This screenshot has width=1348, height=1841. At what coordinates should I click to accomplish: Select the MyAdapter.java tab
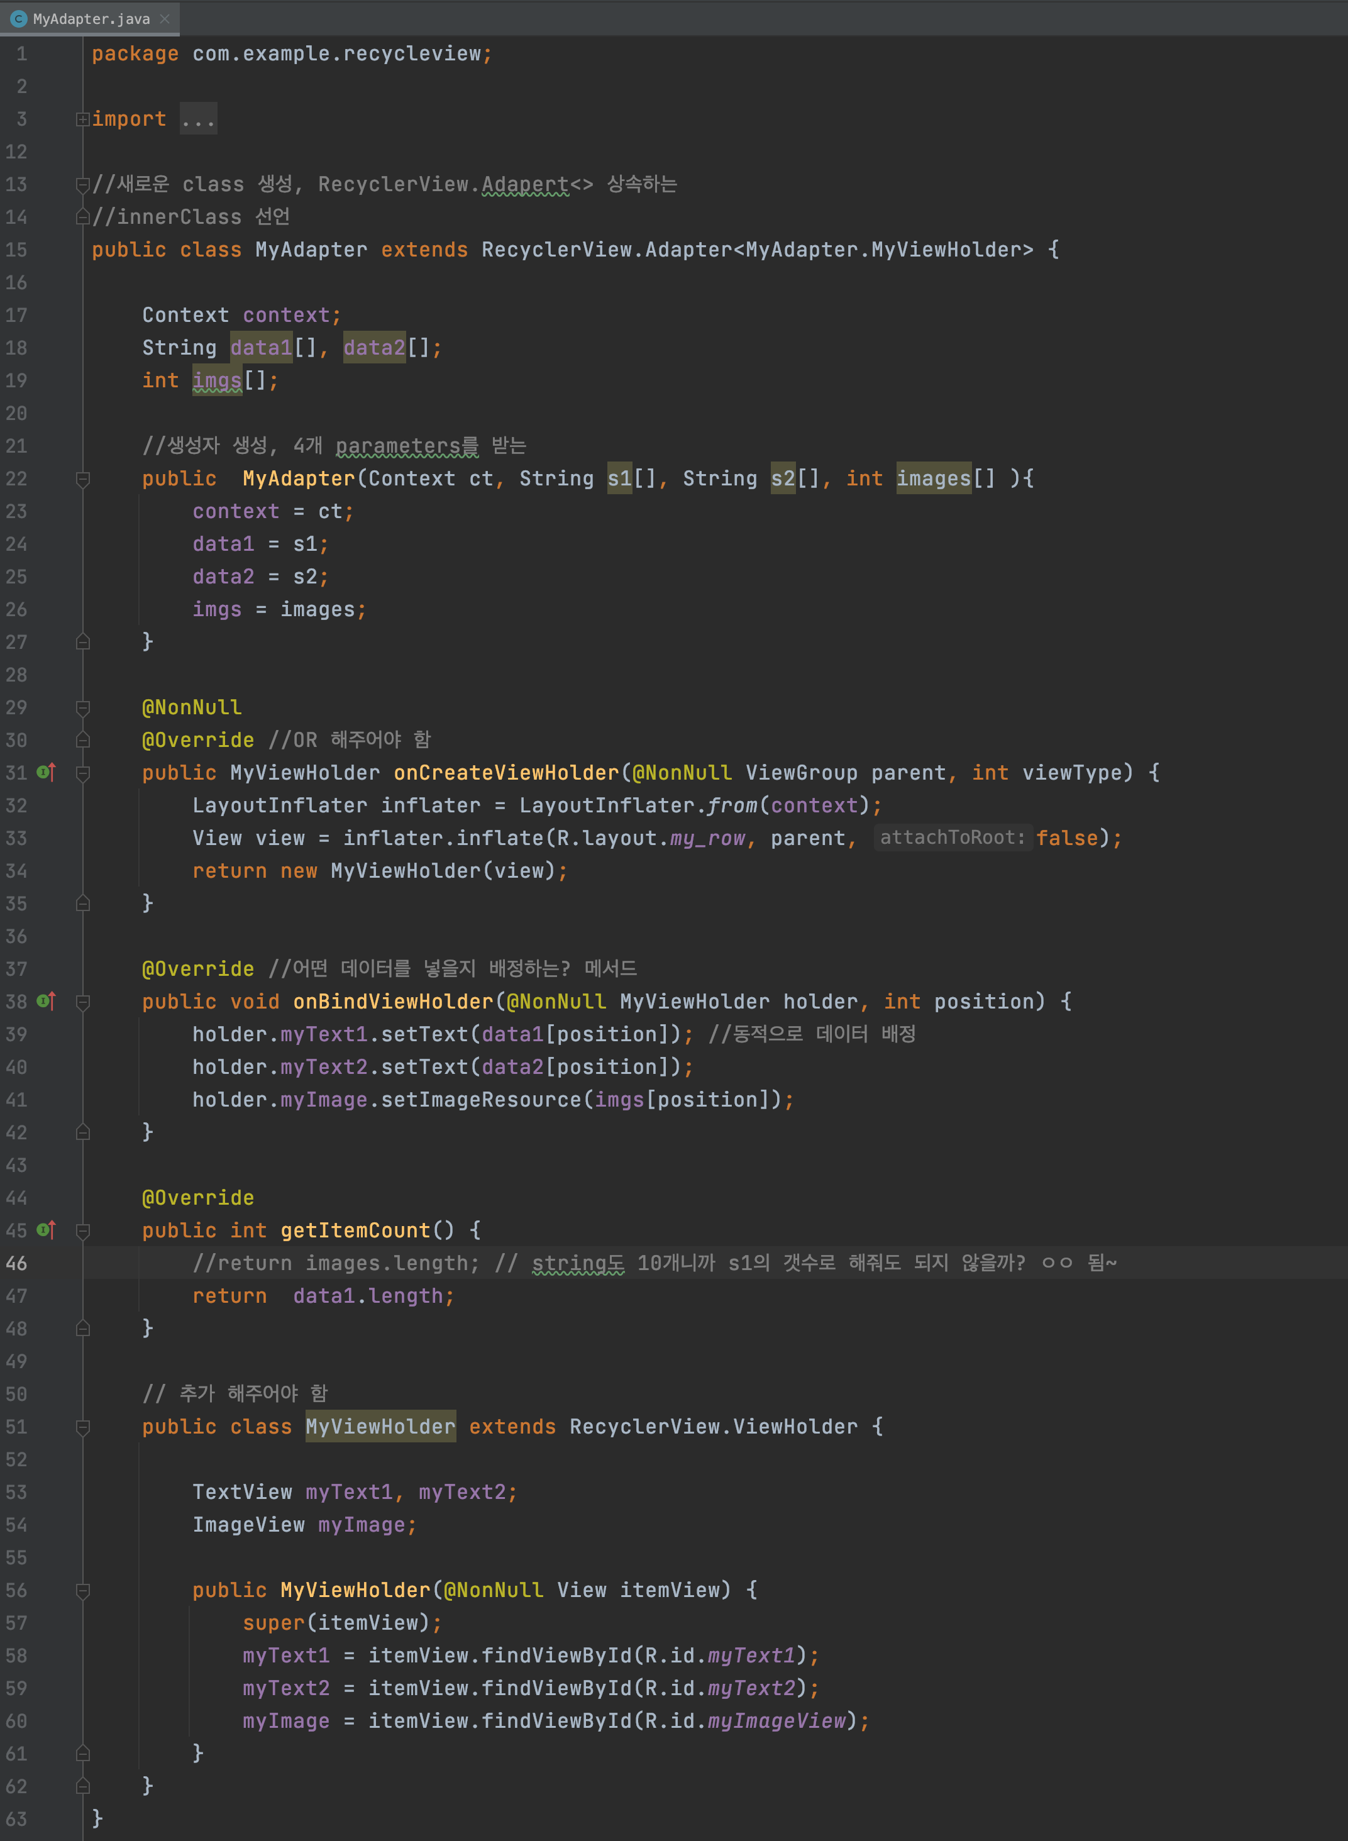(91, 19)
